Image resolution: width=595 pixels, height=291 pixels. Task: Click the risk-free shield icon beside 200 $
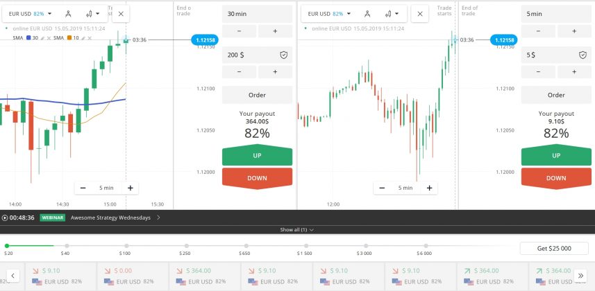(283, 54)
